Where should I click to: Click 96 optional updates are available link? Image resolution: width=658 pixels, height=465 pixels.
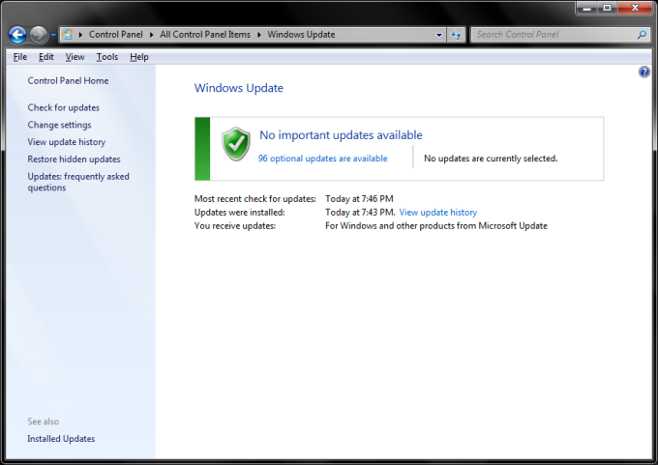(322, 159)
